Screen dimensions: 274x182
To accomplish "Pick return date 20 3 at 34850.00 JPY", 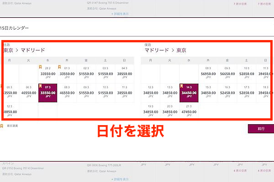I will point(170,111).
